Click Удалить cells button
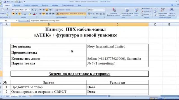The height and width of the screenshot is (100, 179). pyautogui.click(x=146, y=12)
